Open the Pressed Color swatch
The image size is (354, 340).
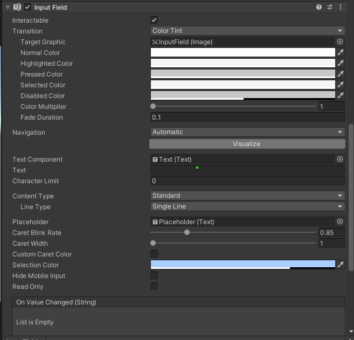point(243,74)
